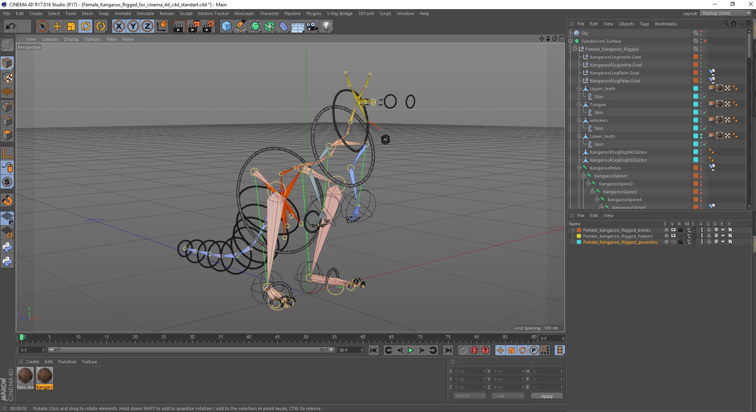Open the V-Ray Bridge menu
This screenshot has width=756, height=412.
[340, 13]
